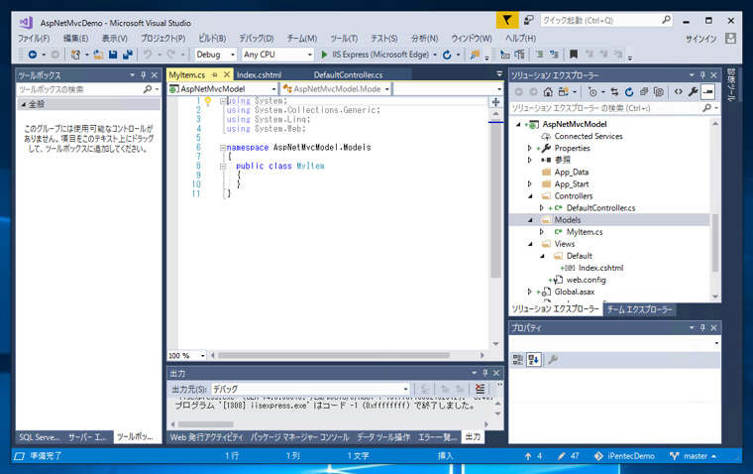753x474 pixels.
Task: Open the パッケージ マネージャー コンソール tab
Action: click(299, 437)
